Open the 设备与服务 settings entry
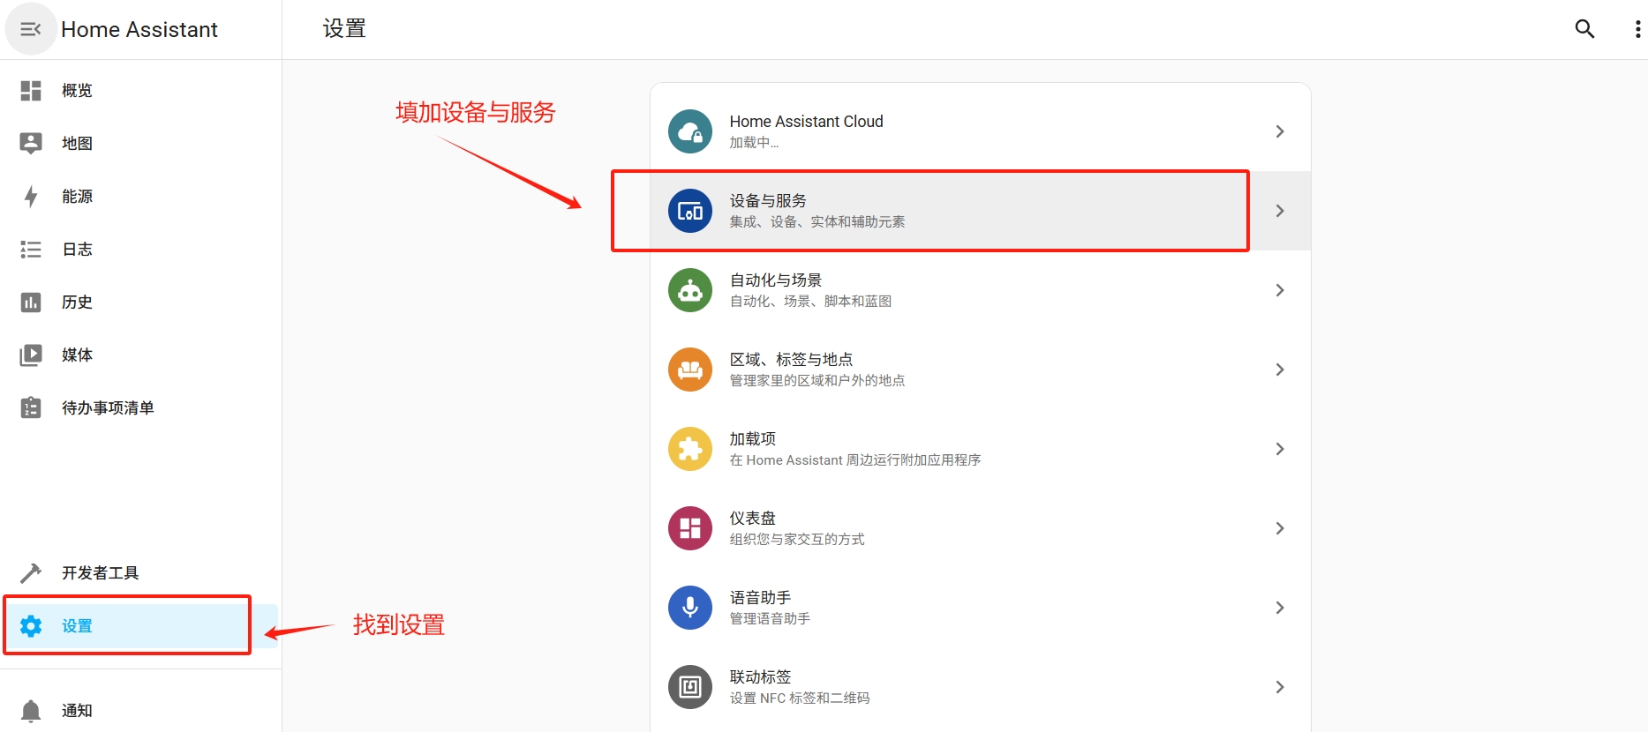 click(x=981, y=211)
